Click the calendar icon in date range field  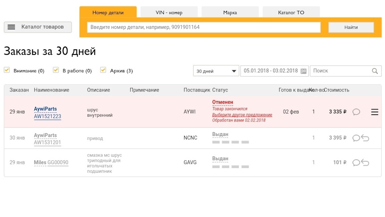[x=304, y=71]
